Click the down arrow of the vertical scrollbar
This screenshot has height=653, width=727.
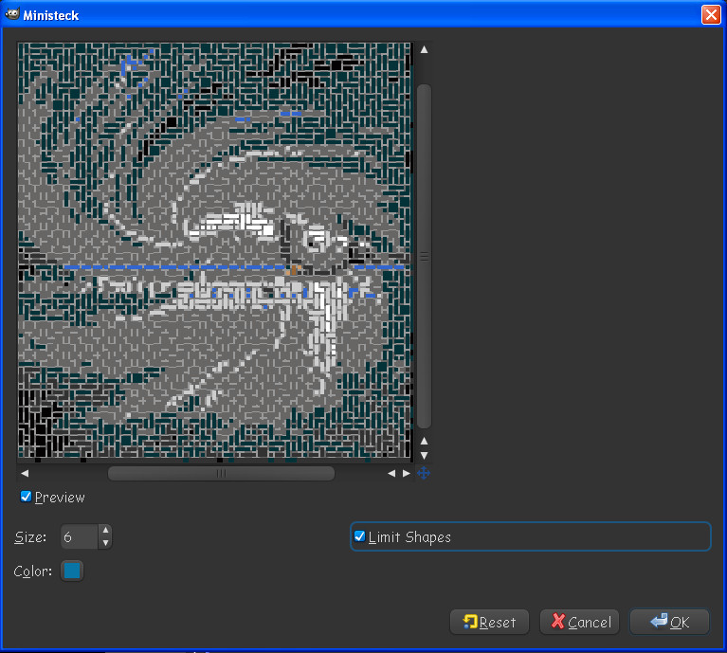(x=424, y=456)
